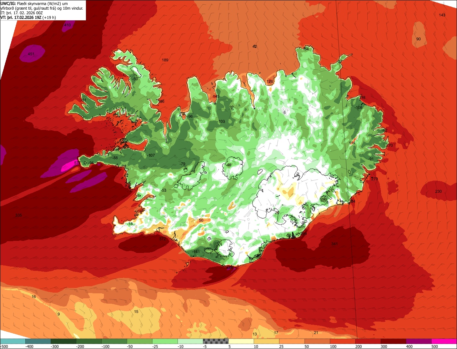Click the '230' value in the eastern sea
This screenshot has height=349, width=457.
[x=438, y=192]
